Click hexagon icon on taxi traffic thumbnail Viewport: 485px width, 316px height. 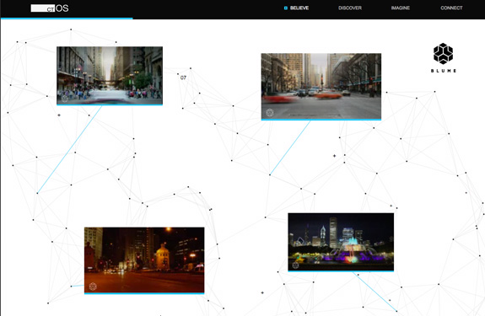(x=270, y=113)
